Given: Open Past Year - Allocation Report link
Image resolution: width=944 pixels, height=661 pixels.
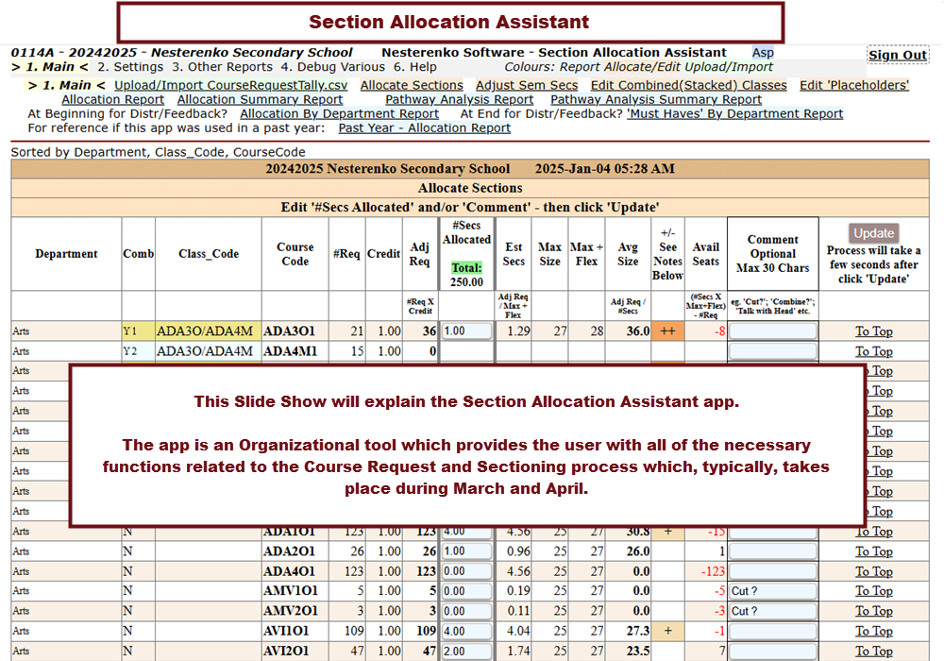Looking at the screenshot, I should tap(425, 127).
